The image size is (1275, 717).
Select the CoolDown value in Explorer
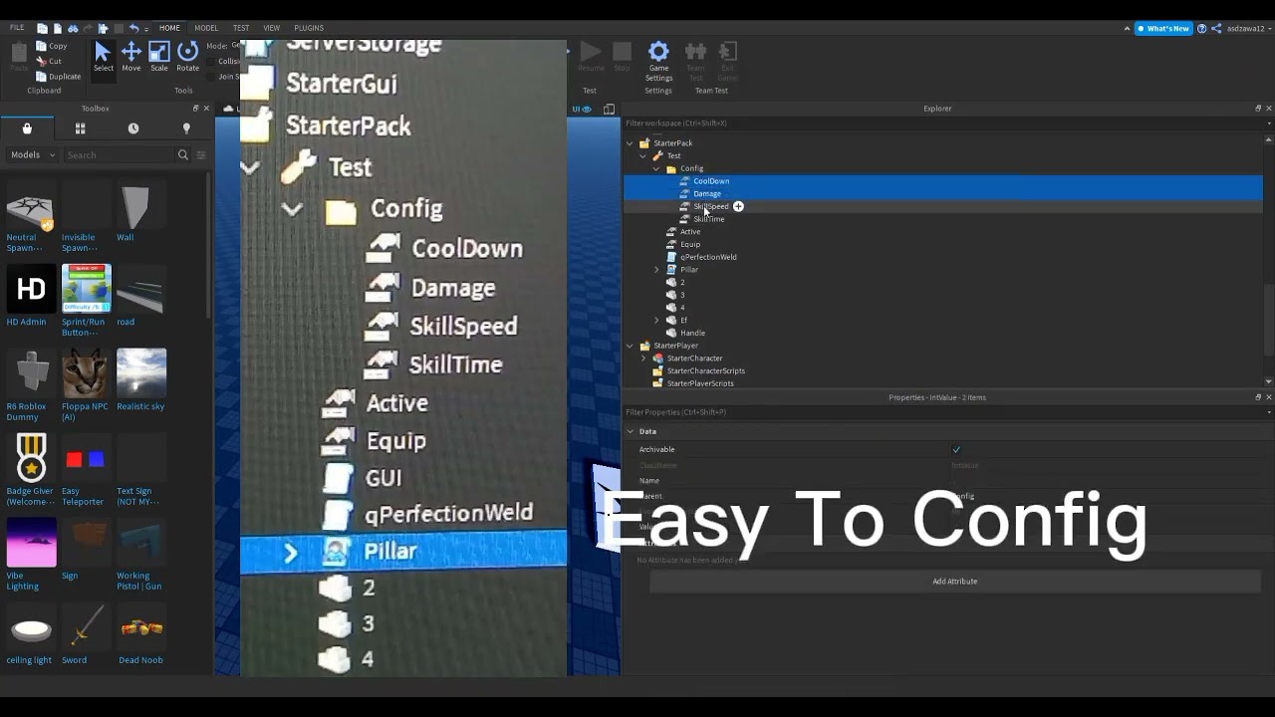(711, 181)
